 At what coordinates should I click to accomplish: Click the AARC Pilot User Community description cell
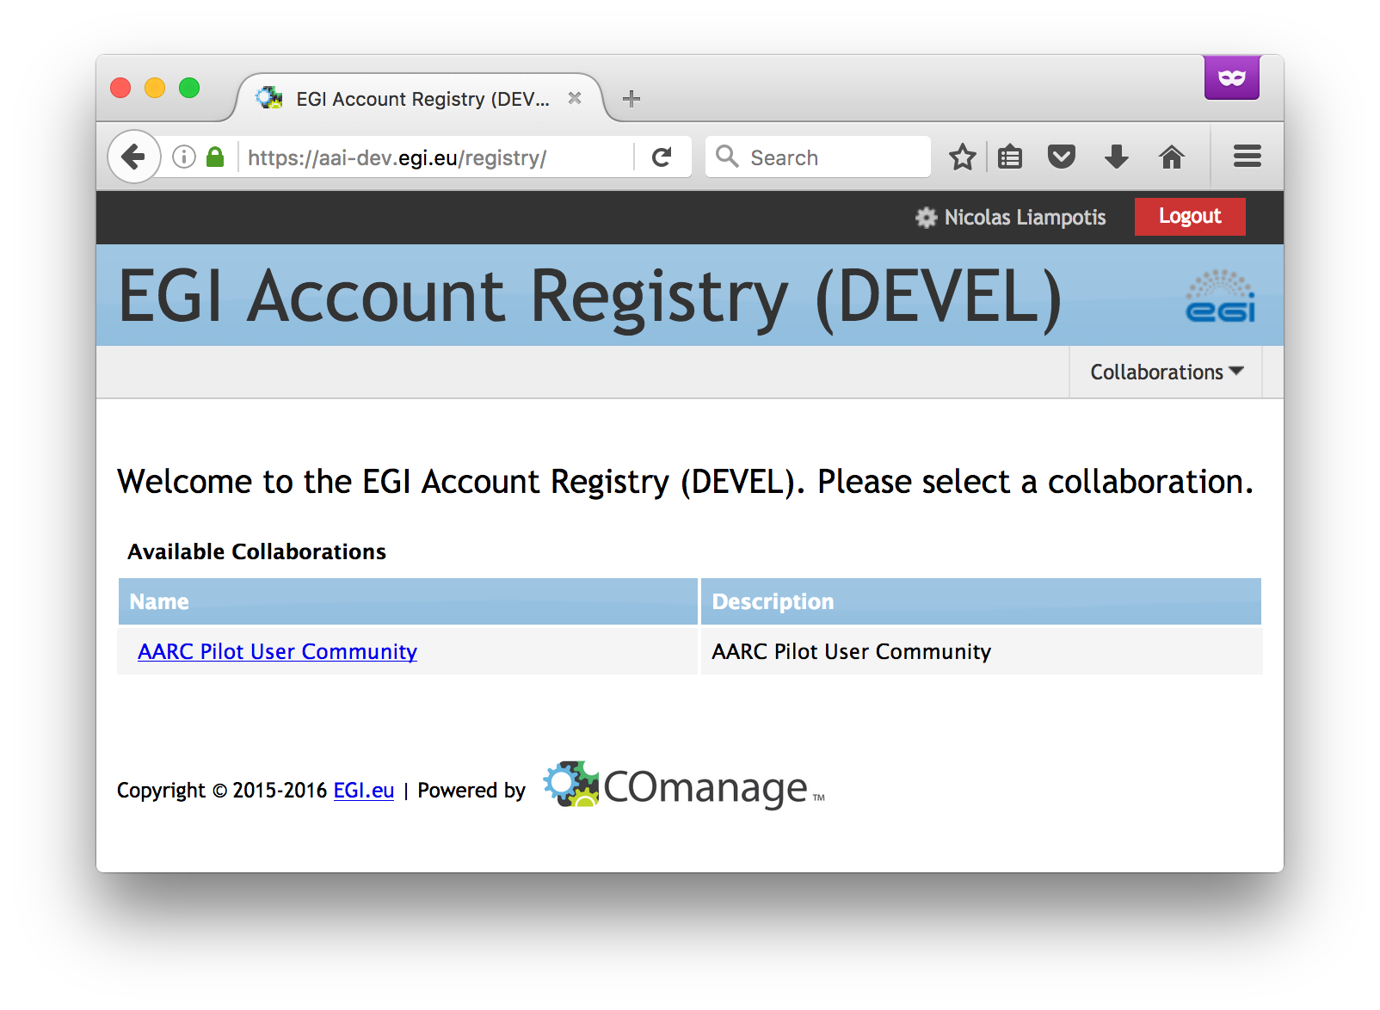point(981,651)
